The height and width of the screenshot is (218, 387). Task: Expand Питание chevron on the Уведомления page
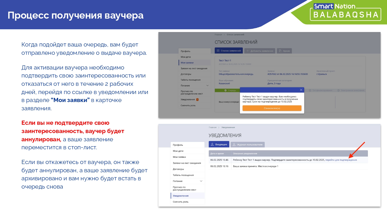point(201,181)
